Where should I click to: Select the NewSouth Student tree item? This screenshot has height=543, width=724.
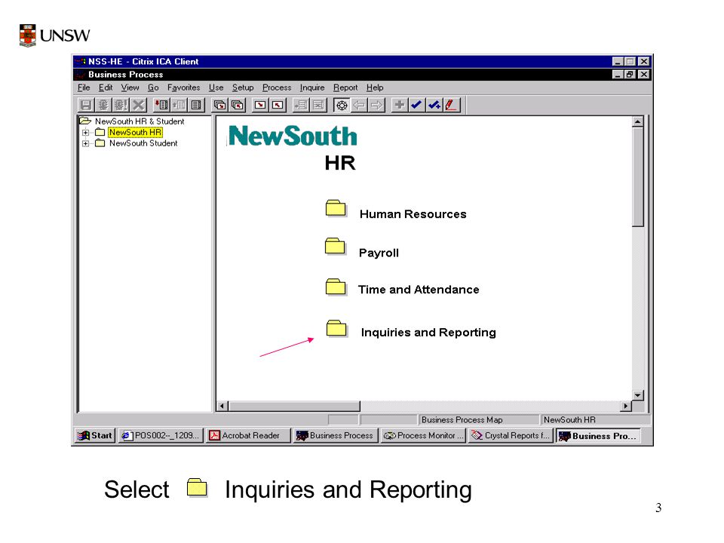click(143, 143)
